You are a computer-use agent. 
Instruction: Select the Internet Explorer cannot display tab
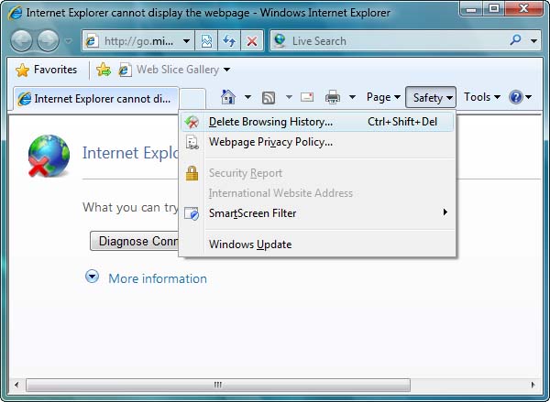tap(96, 99)
